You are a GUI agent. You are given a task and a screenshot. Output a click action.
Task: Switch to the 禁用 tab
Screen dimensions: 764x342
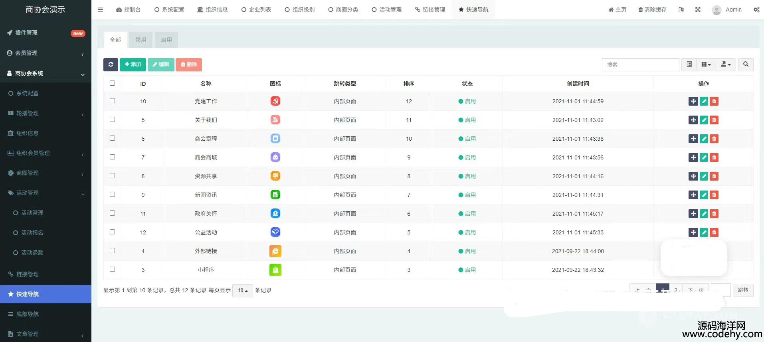pos(141,40)
